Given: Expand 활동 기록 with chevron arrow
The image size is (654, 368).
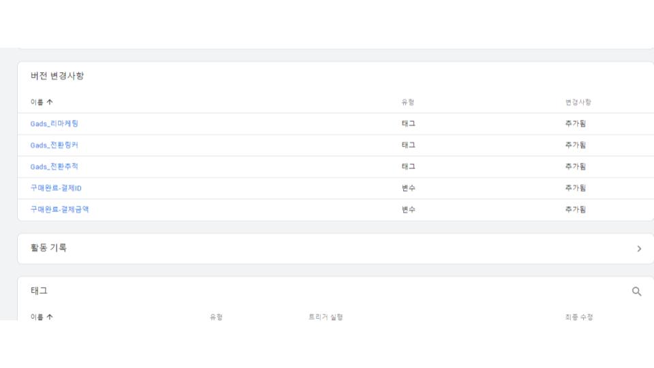Looking at the screenshot, I should pos(639,249).
